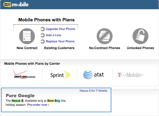Click the Best Buy Mobile logo
159x116 pixels.
coord(16,5)
